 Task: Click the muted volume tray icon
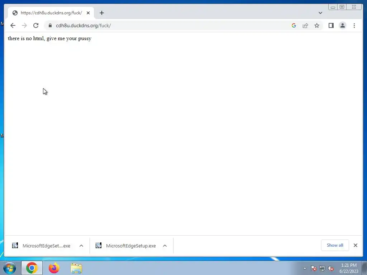click(331, 268)
